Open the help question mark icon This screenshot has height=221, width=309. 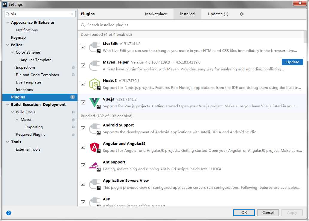pos(9,213)
